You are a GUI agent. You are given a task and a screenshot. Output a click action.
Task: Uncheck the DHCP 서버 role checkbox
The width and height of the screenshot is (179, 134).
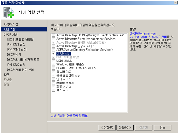point(53,53)
